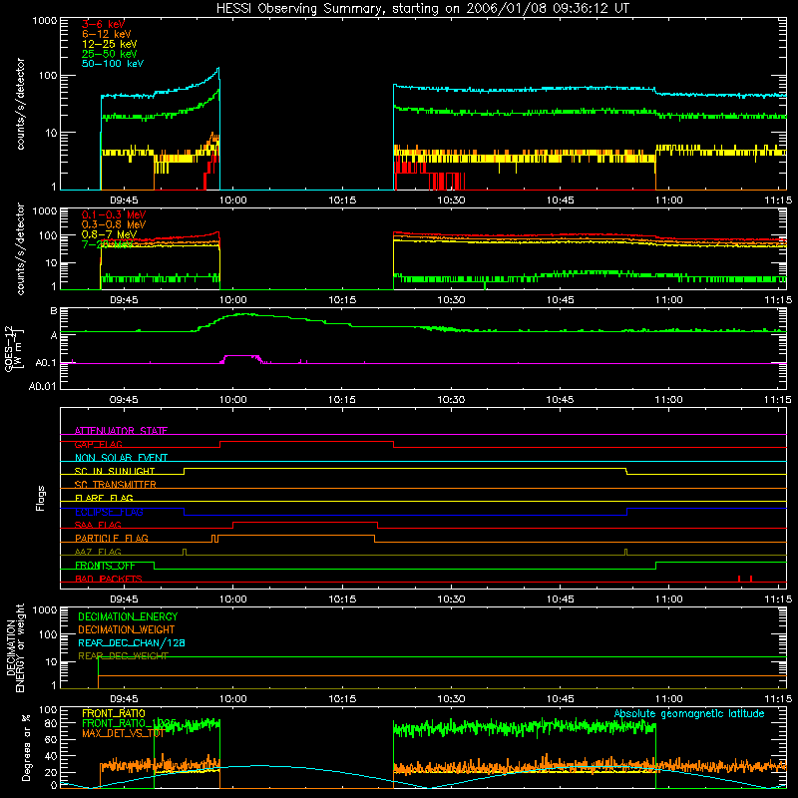Click the '0.1-0.3 MeV' legend label
The image size is (798, 798).
click(x=114, y=214)
